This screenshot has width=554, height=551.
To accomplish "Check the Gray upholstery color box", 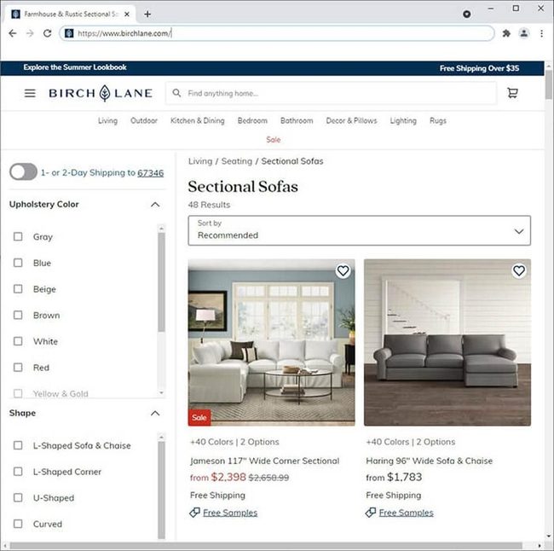I will click(18, 236).
